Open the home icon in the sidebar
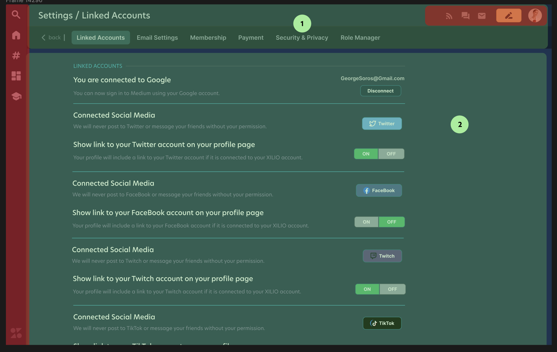 16,35
